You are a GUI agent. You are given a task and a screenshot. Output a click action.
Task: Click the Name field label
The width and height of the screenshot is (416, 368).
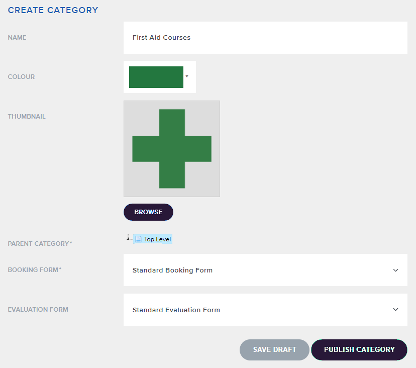[17, 38]
